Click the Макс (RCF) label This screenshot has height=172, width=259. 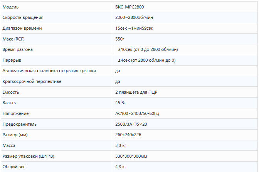[x=13, y=39]
